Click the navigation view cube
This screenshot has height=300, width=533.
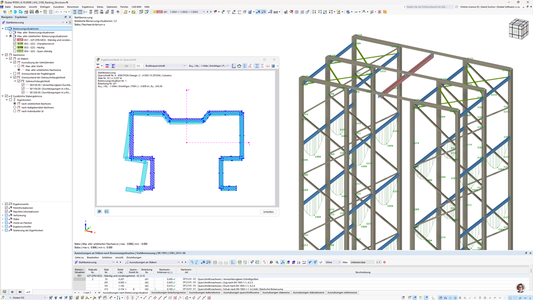(x=518, y=29)
